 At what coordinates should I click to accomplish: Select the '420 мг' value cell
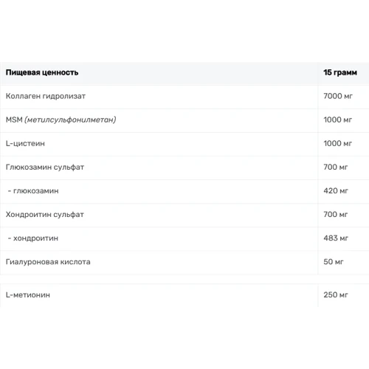336,190
